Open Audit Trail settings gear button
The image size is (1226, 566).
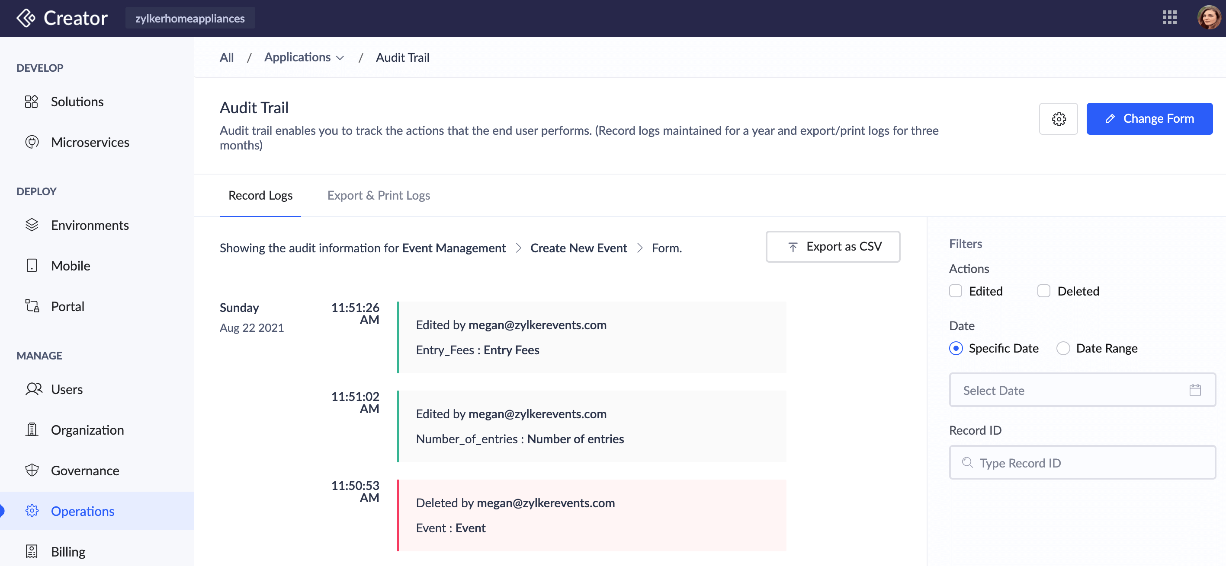(x=1059, y=119)
